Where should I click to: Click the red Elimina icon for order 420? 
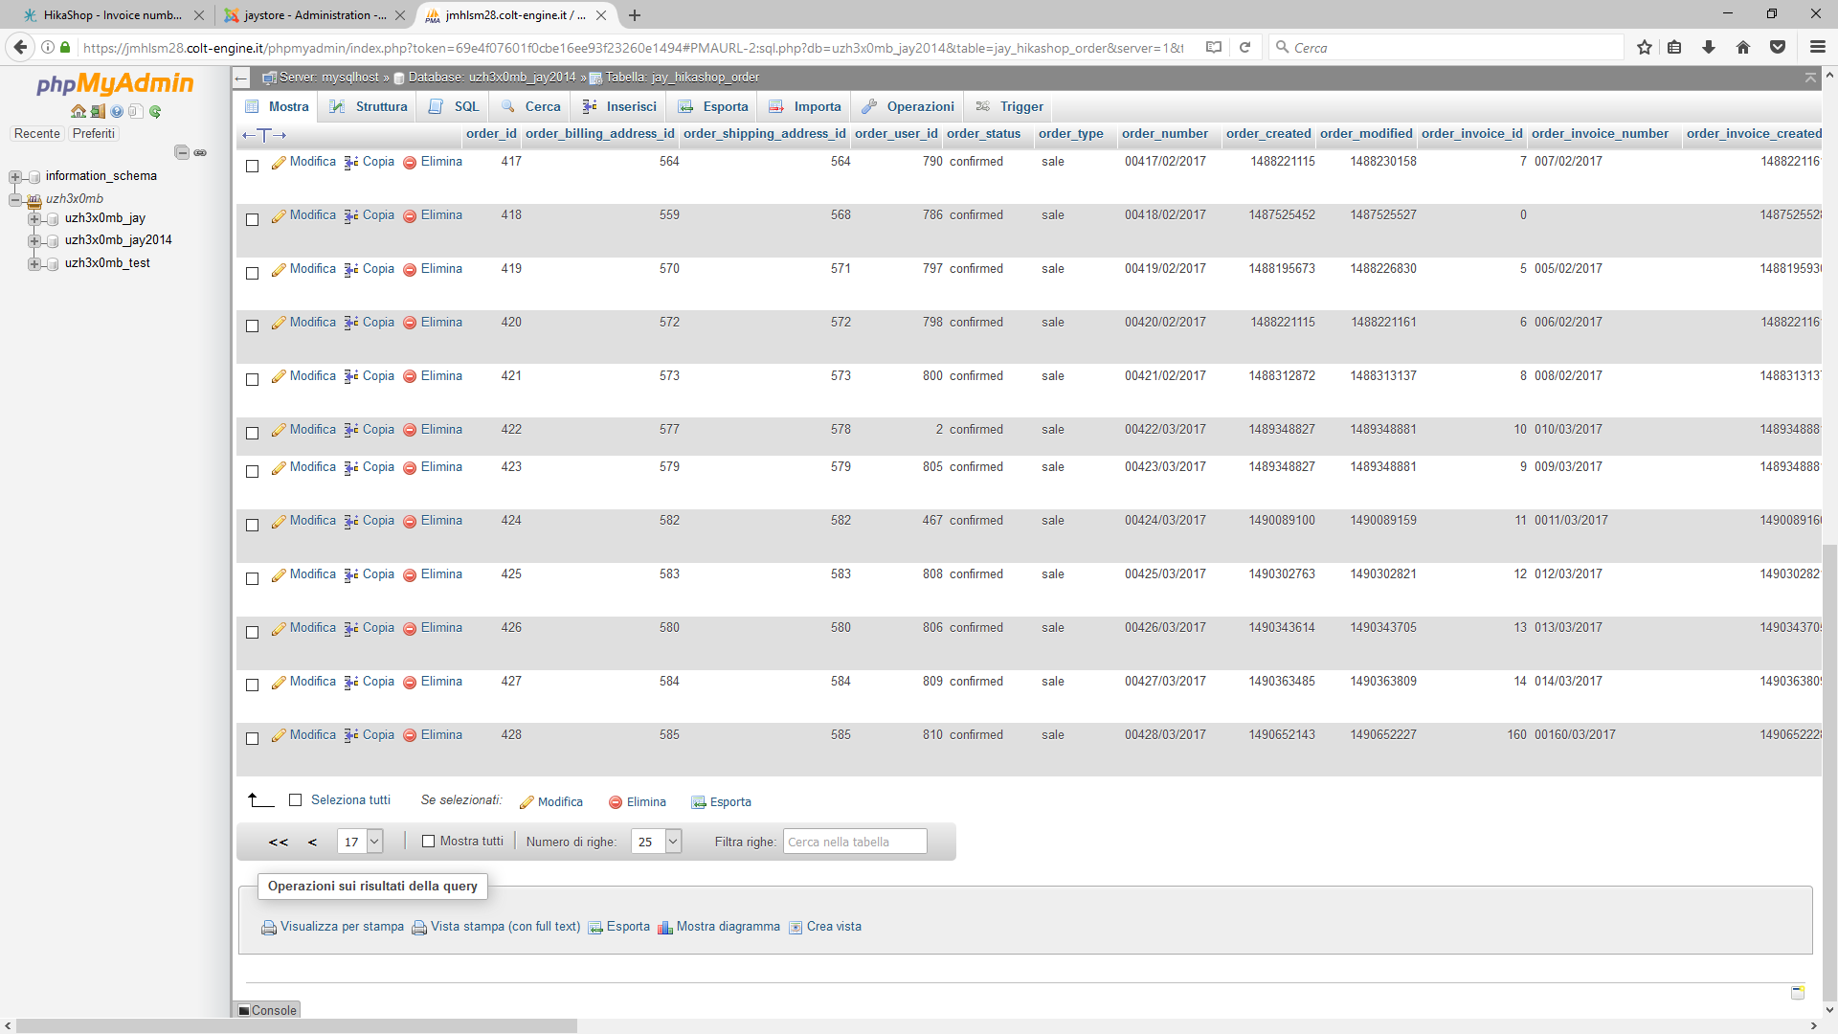(x=410, y=324)
